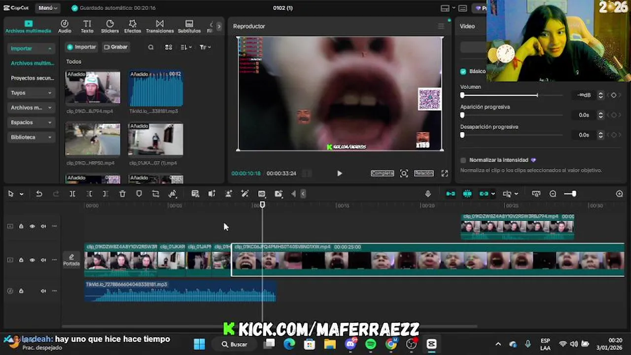This screenshot has height=355, width=631.
Task: Open the media filter dropdown
Action: click(x=205, y=47)
